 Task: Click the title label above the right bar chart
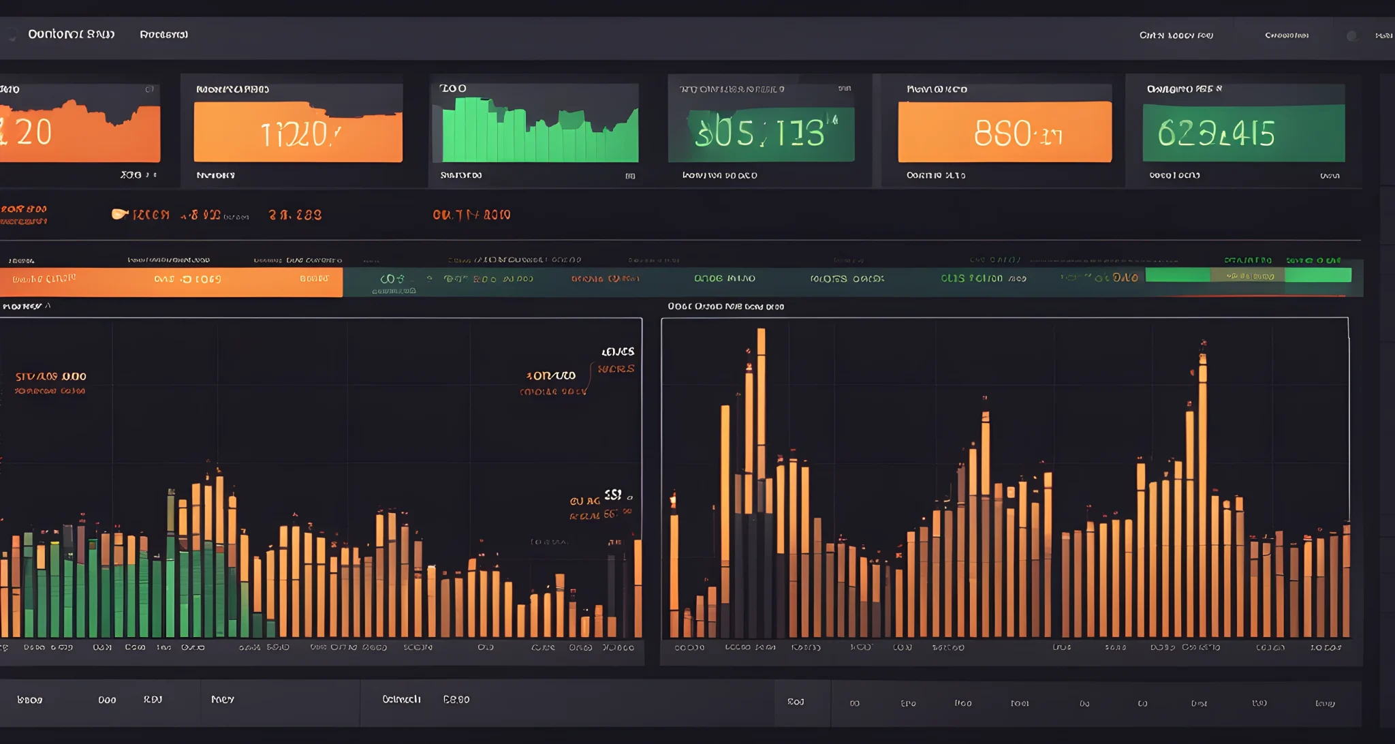tap(725, 307)
